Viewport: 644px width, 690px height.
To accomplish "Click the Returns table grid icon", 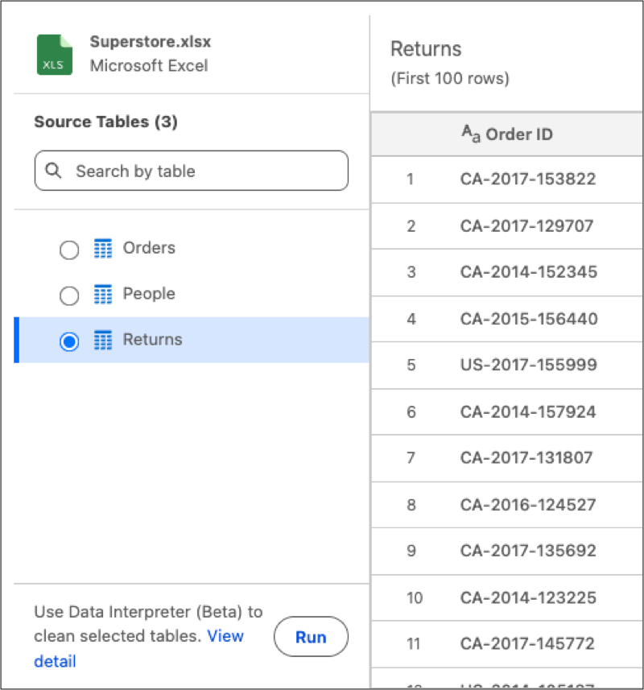I will click(103, 340).
